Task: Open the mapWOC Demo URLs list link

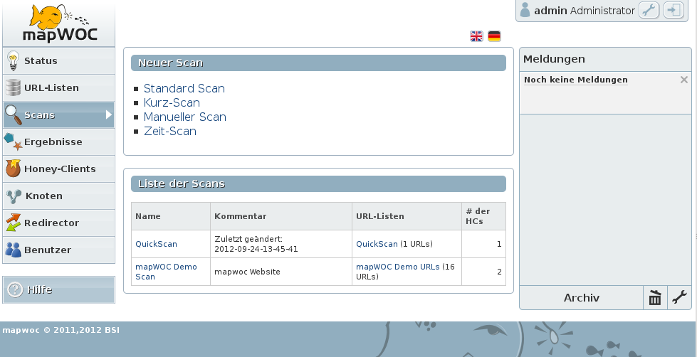Action: click(x=398, y=267)
